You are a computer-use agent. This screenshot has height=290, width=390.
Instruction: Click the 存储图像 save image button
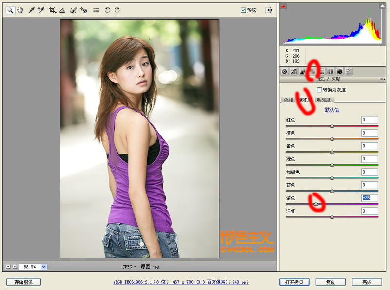[23, 282]
